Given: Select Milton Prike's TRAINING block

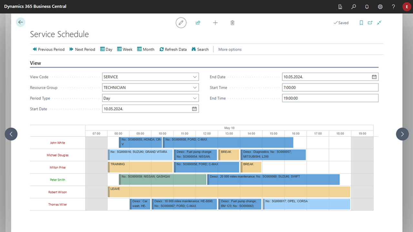Looking at the screenshot, I should click(140, 167).
